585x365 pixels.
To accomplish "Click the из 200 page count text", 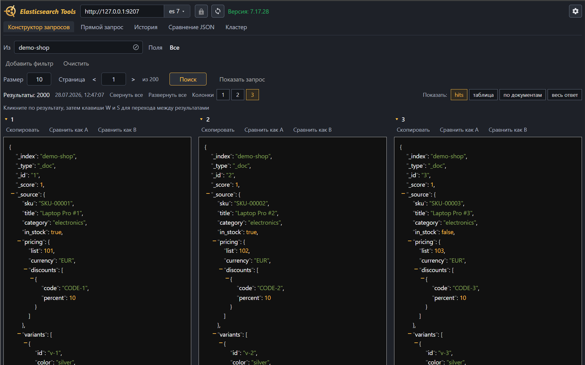I will 150,79.
